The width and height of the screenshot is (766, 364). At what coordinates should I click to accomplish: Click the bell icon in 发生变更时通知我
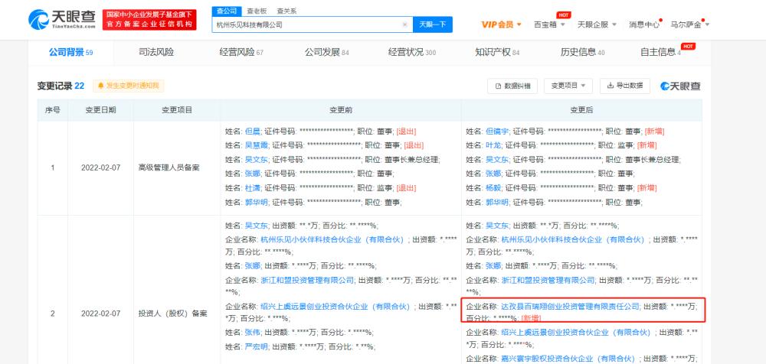[x=101, y=86]
